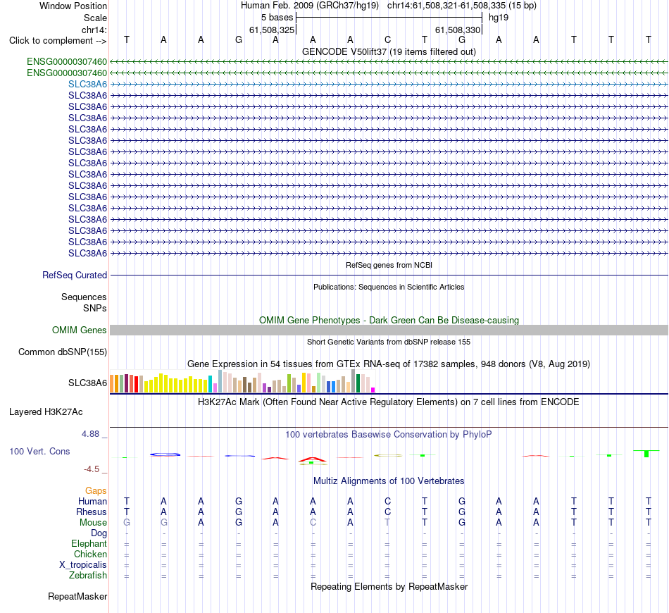Image resolution: width=669 pixels, height=613 pixels.
Task: Click the "Mouse" alignment row label
Action: point(93,523)
